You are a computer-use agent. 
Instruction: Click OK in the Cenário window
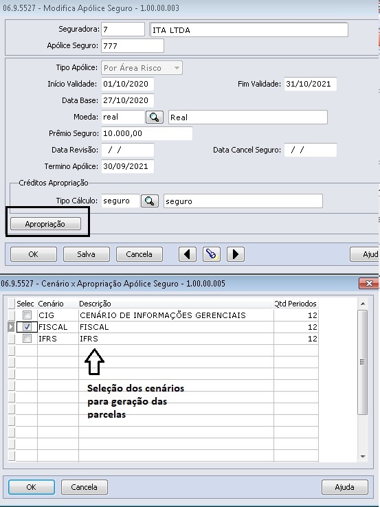(32, 487)
